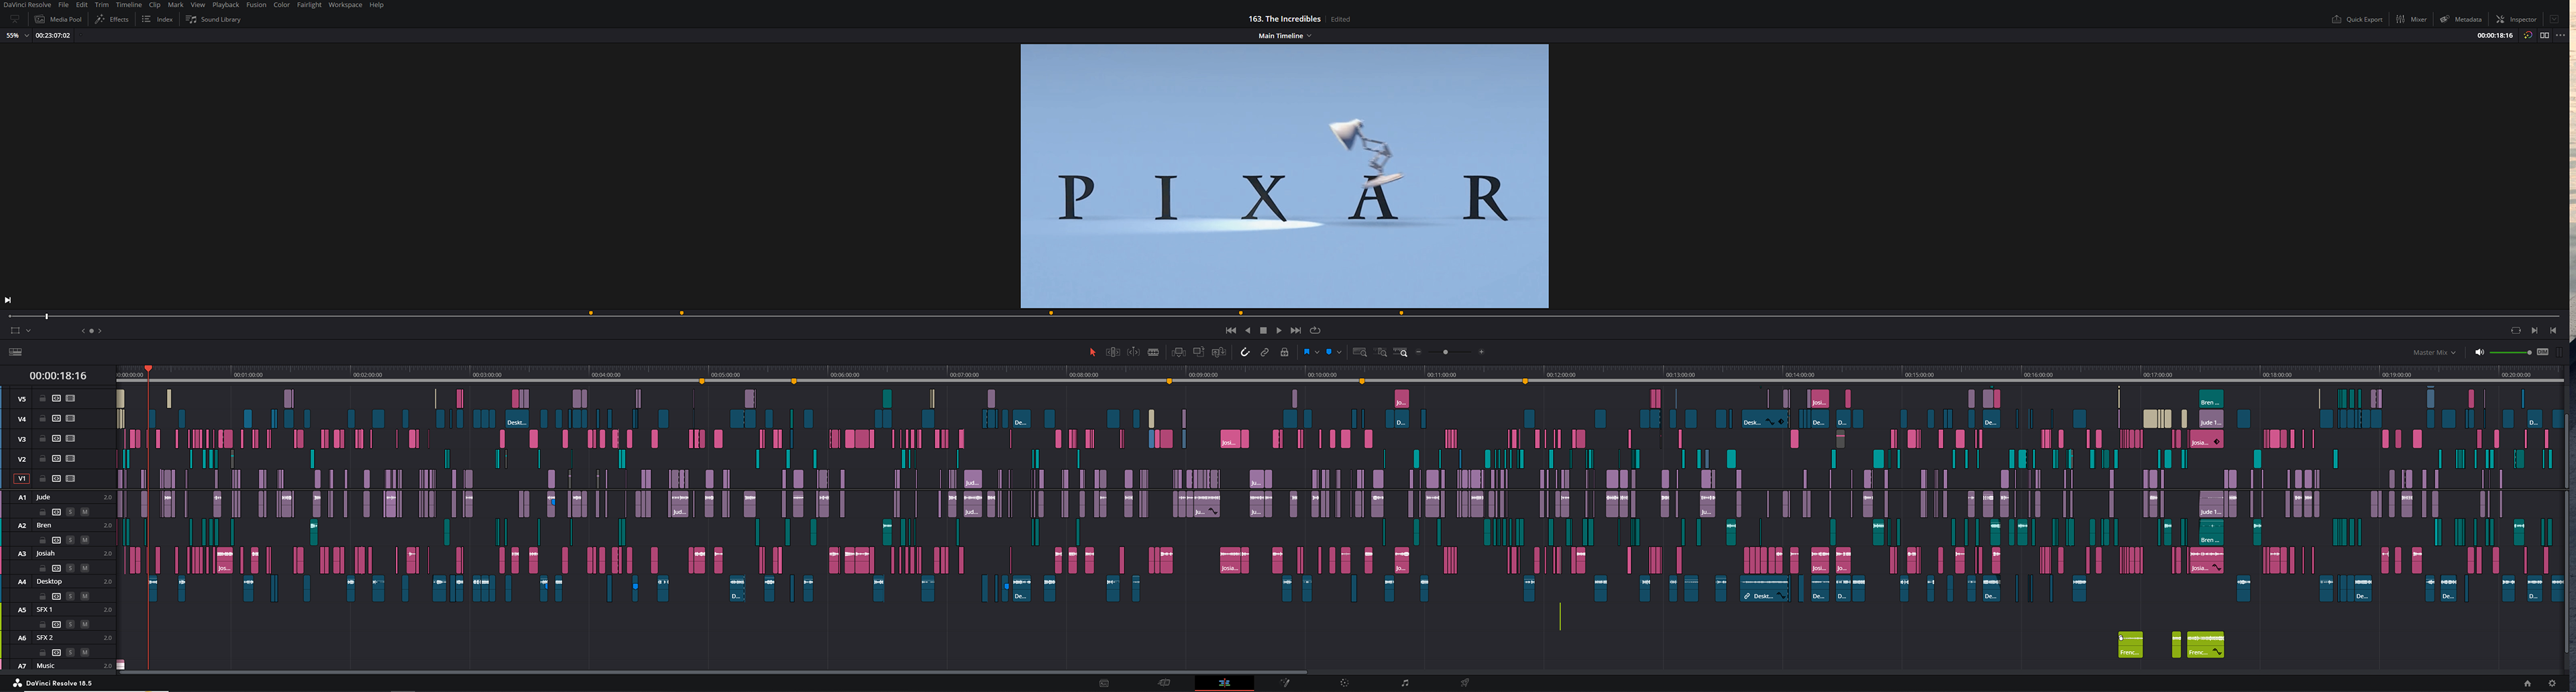Toggle timeline Snapping magnet icon
Screen dimensions: 2576x692
coord(1245,352)
